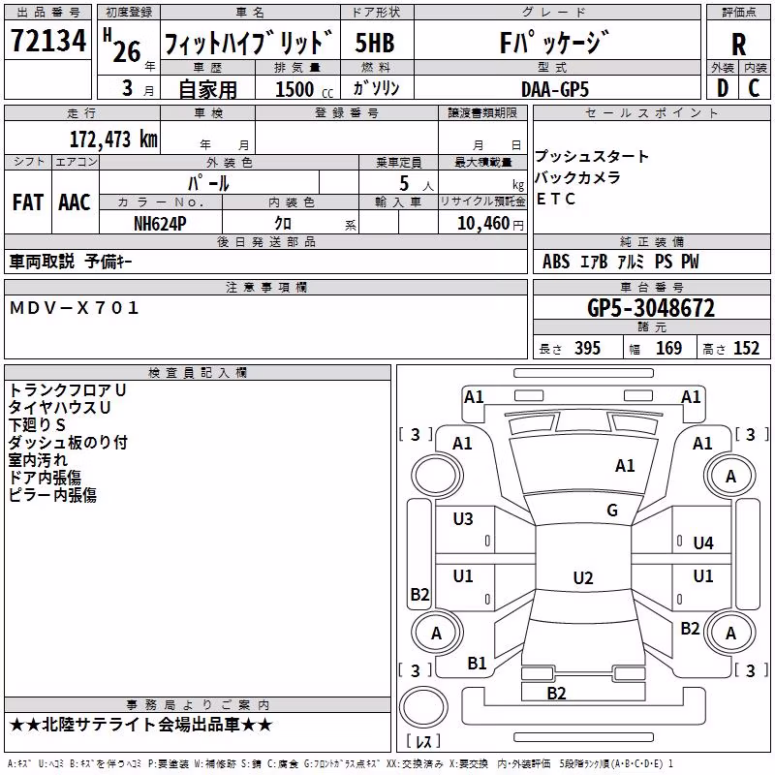Click the height value 152
Image resolution: width=775 pixels, height=775 pixels.
tap(746, 349)
